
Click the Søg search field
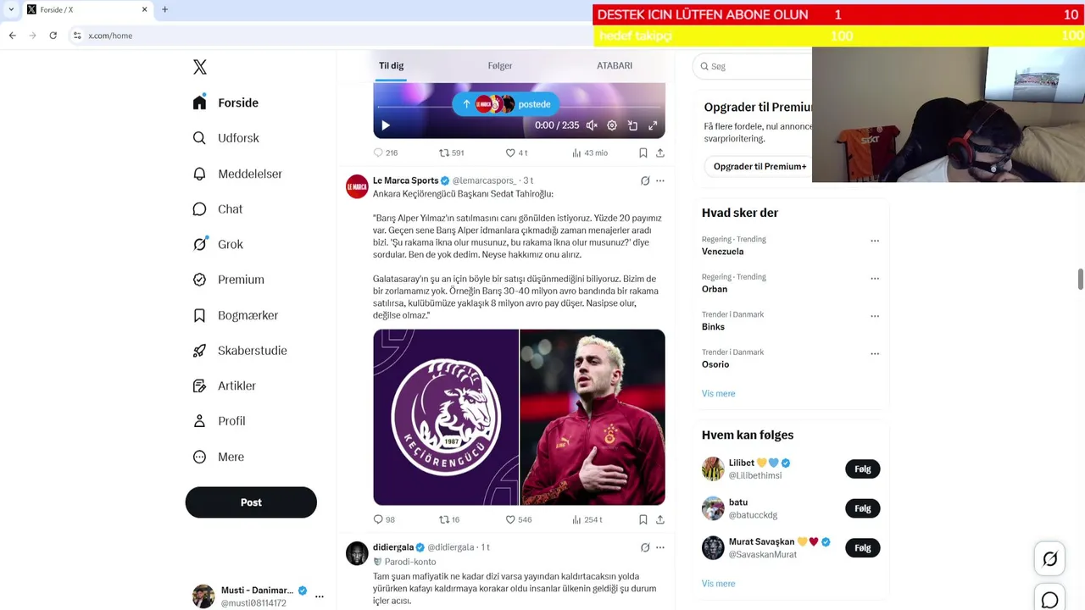[753, 66]
